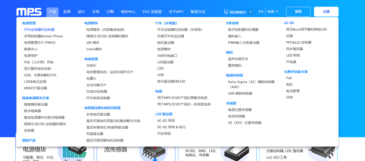
Task: Click the 隔离电源解决方案 heading
Action: point(36,98)
